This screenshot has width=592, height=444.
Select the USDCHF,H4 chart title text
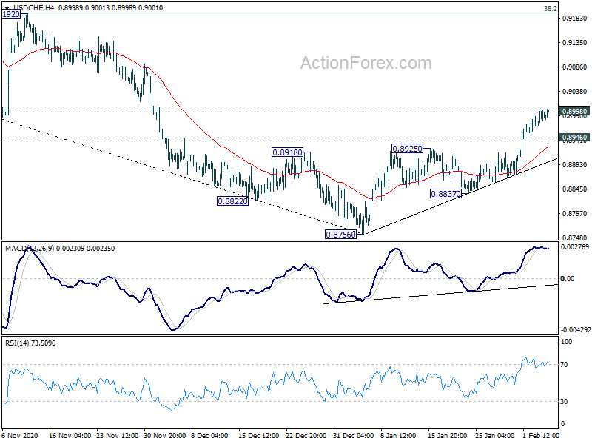[x=33, y=7]
